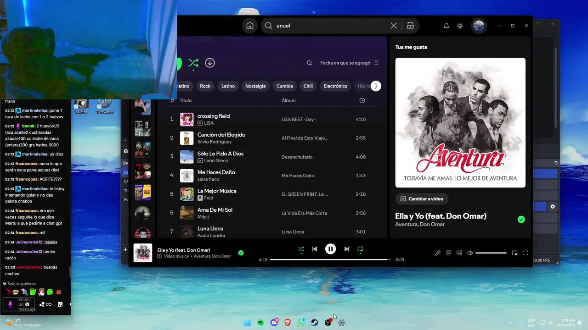Click the 'Cambiar a video' button
The width and height of the screenshot is (588, 330).
click(x=422, y=199)
